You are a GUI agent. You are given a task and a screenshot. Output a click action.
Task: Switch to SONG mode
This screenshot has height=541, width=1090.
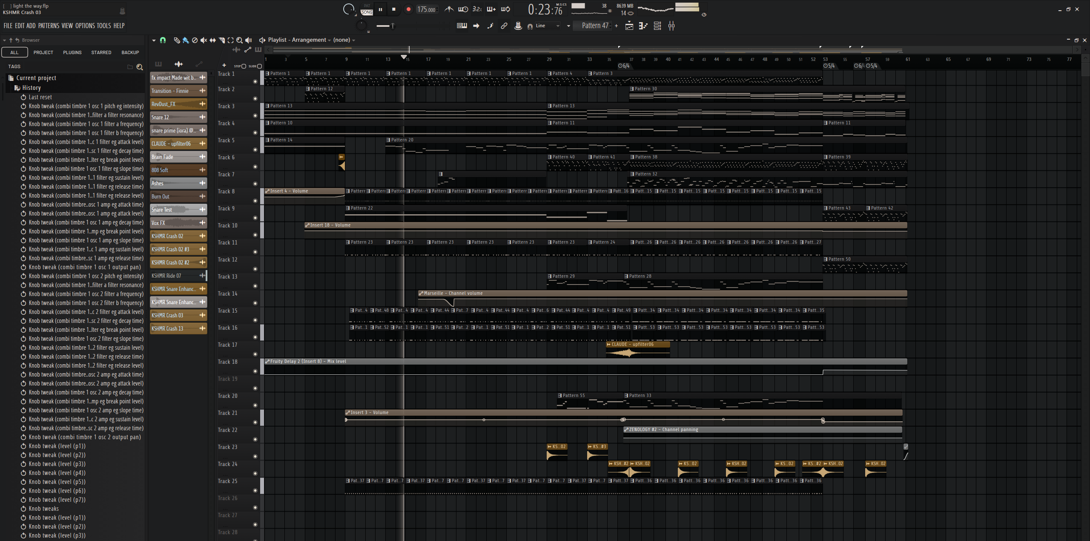[367, 12]
